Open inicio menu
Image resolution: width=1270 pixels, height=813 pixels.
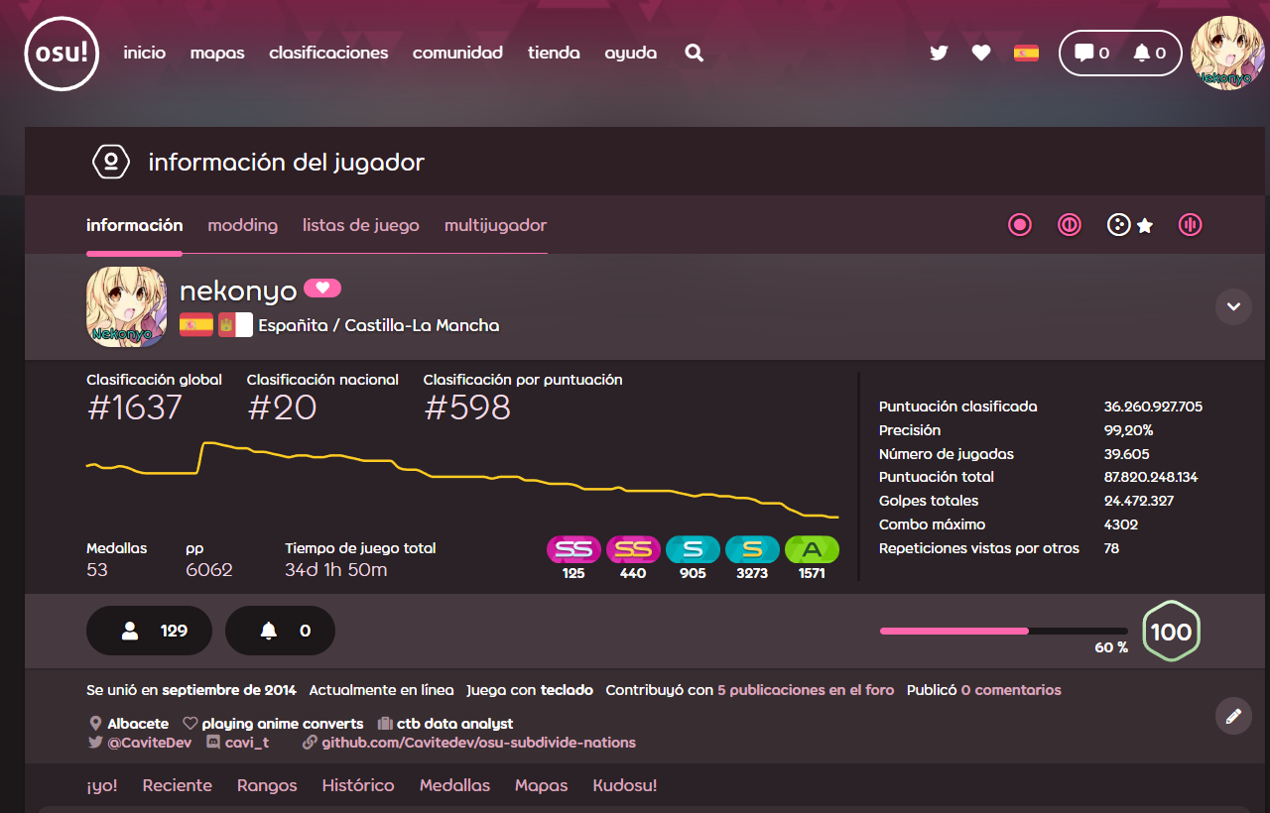point(145,54)
